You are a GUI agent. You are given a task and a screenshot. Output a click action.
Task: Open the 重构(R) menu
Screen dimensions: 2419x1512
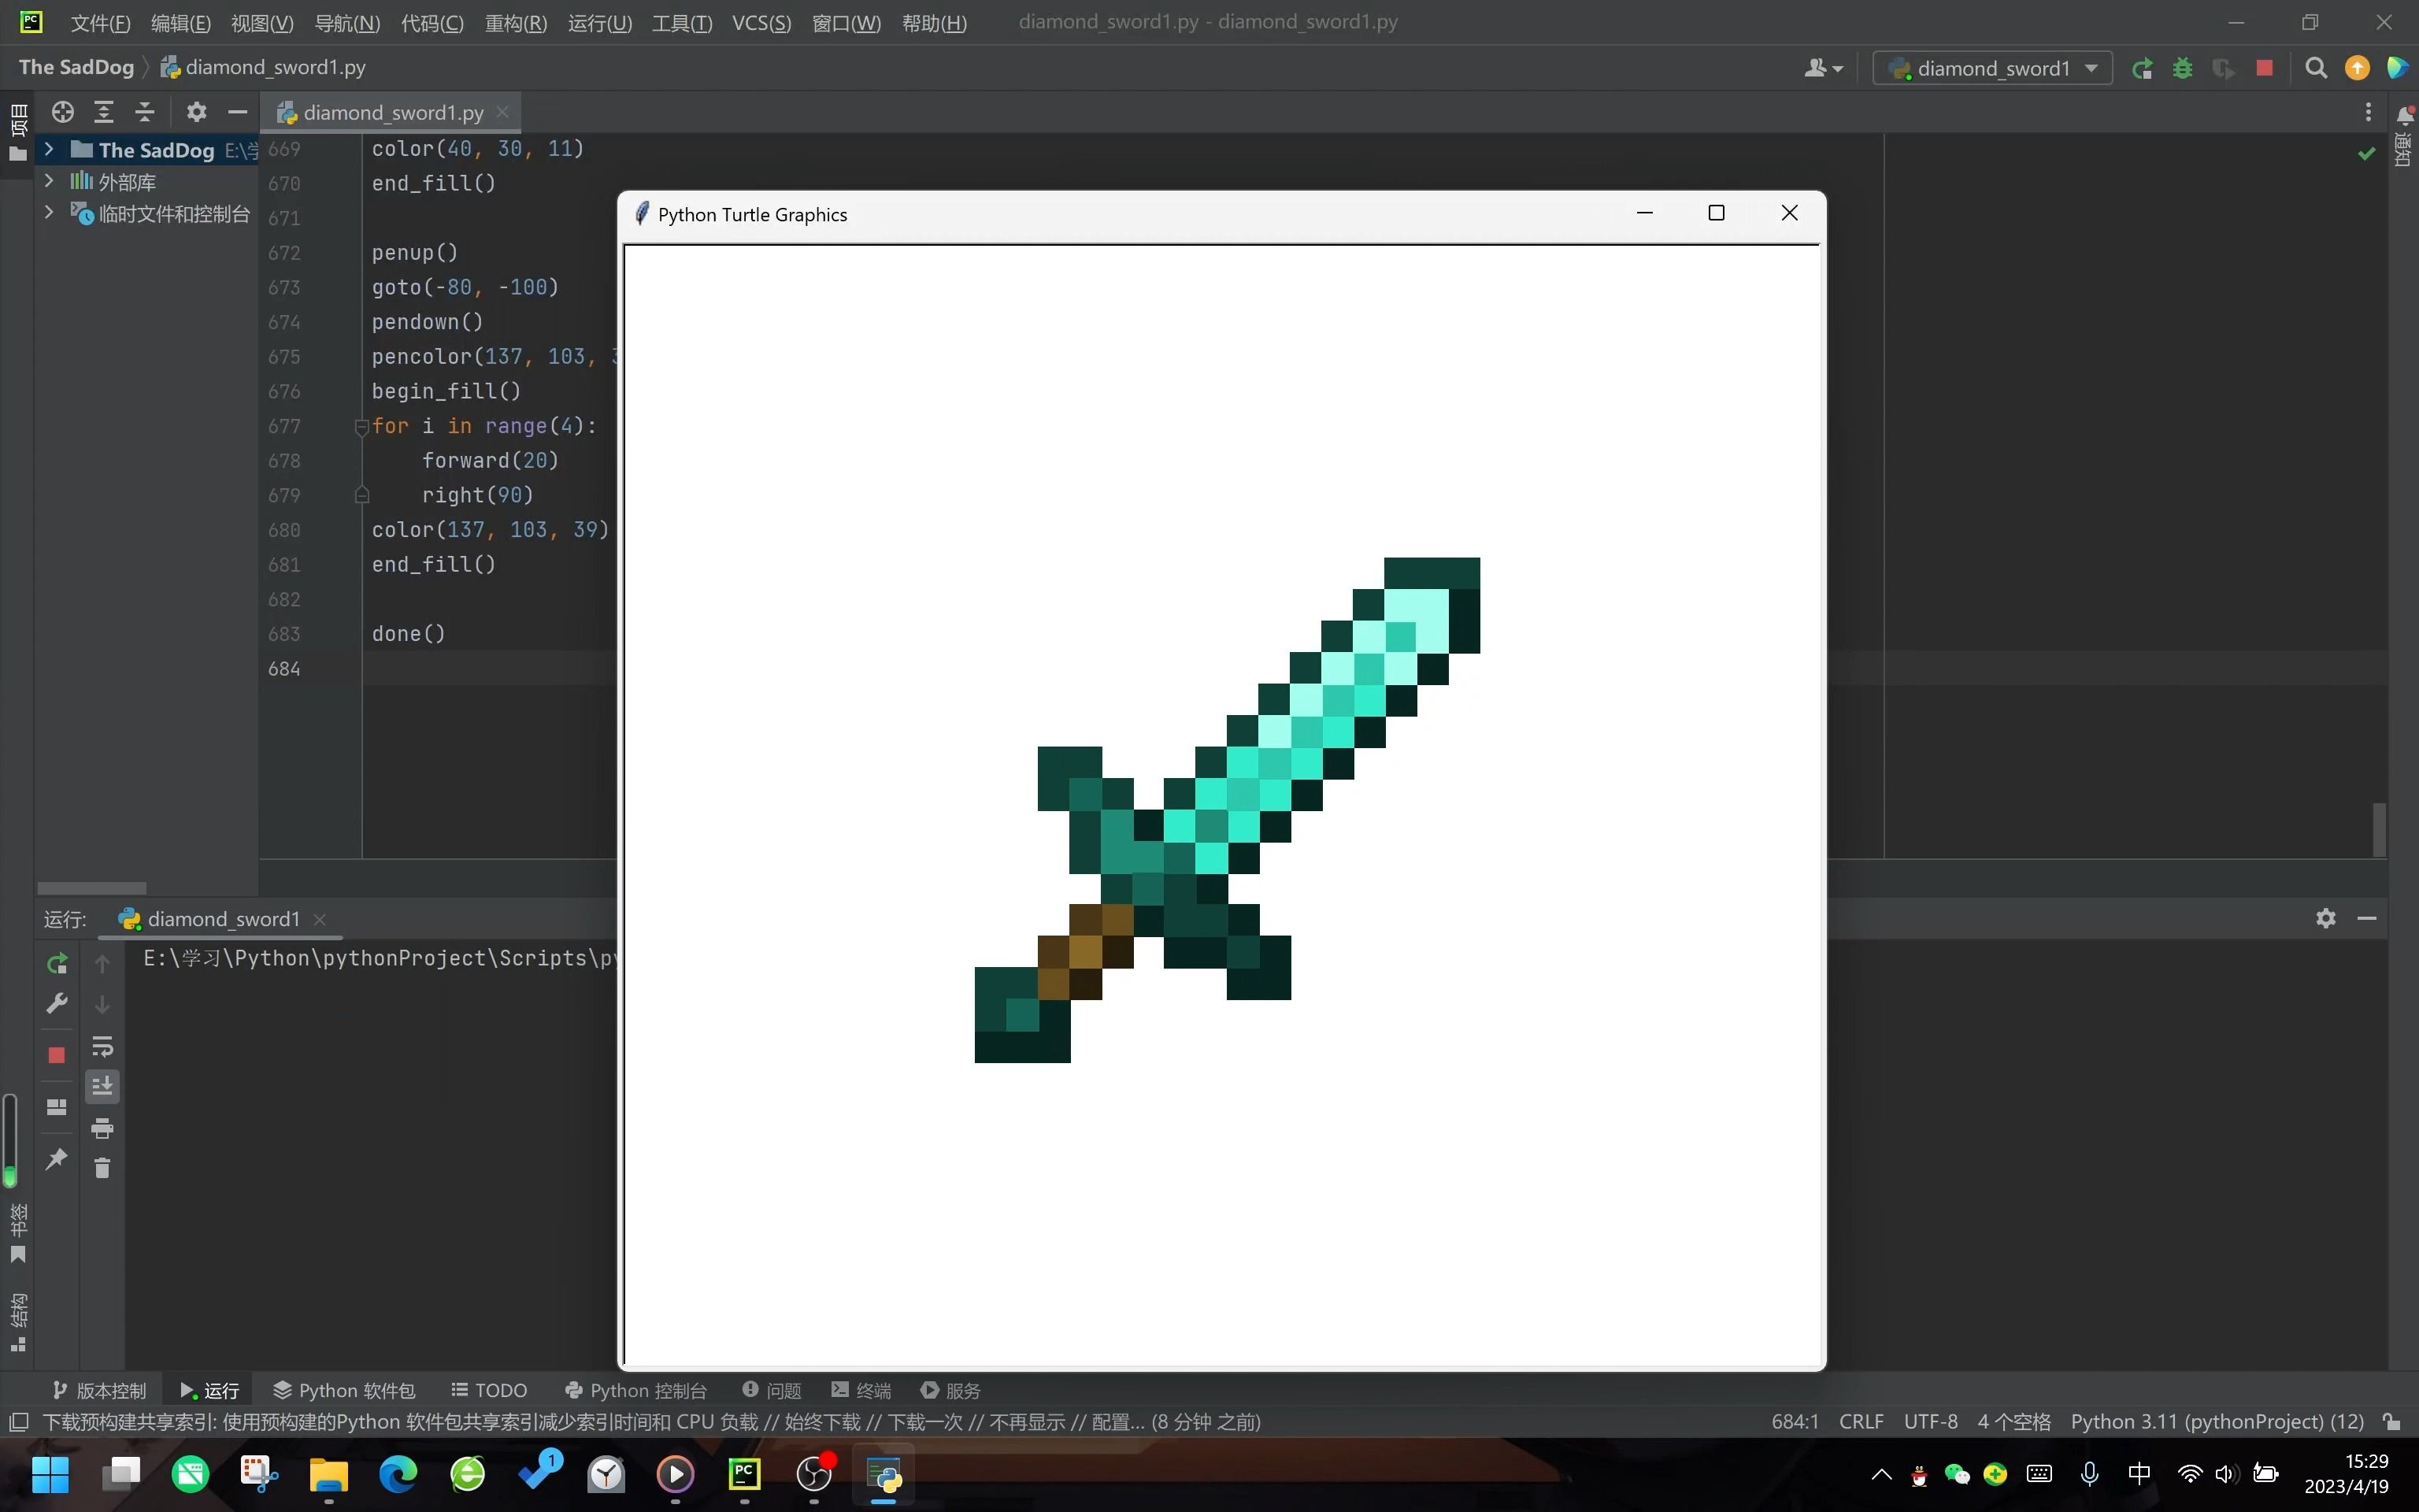click(516, 22)
